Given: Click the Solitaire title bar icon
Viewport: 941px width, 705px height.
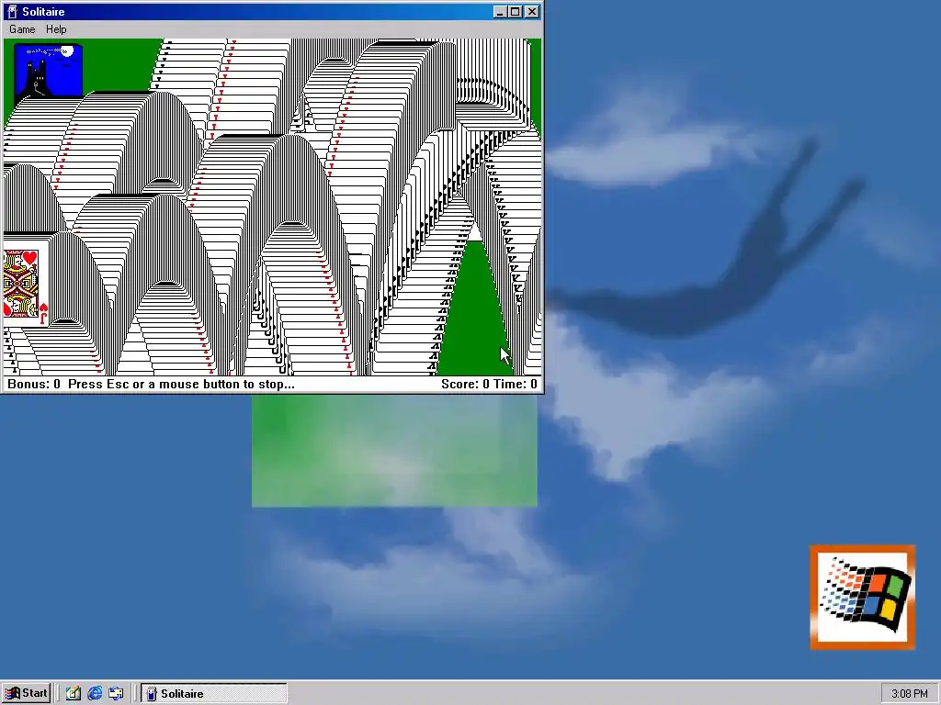Looking at the screenshot, I should pyautogui.click(x=12, y=11).
